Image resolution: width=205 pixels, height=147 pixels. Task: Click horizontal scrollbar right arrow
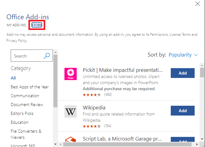(x=197, y=144)
